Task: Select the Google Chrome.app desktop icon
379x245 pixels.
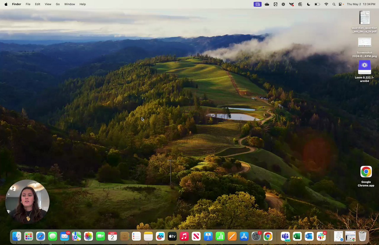Action: [366, 172]
